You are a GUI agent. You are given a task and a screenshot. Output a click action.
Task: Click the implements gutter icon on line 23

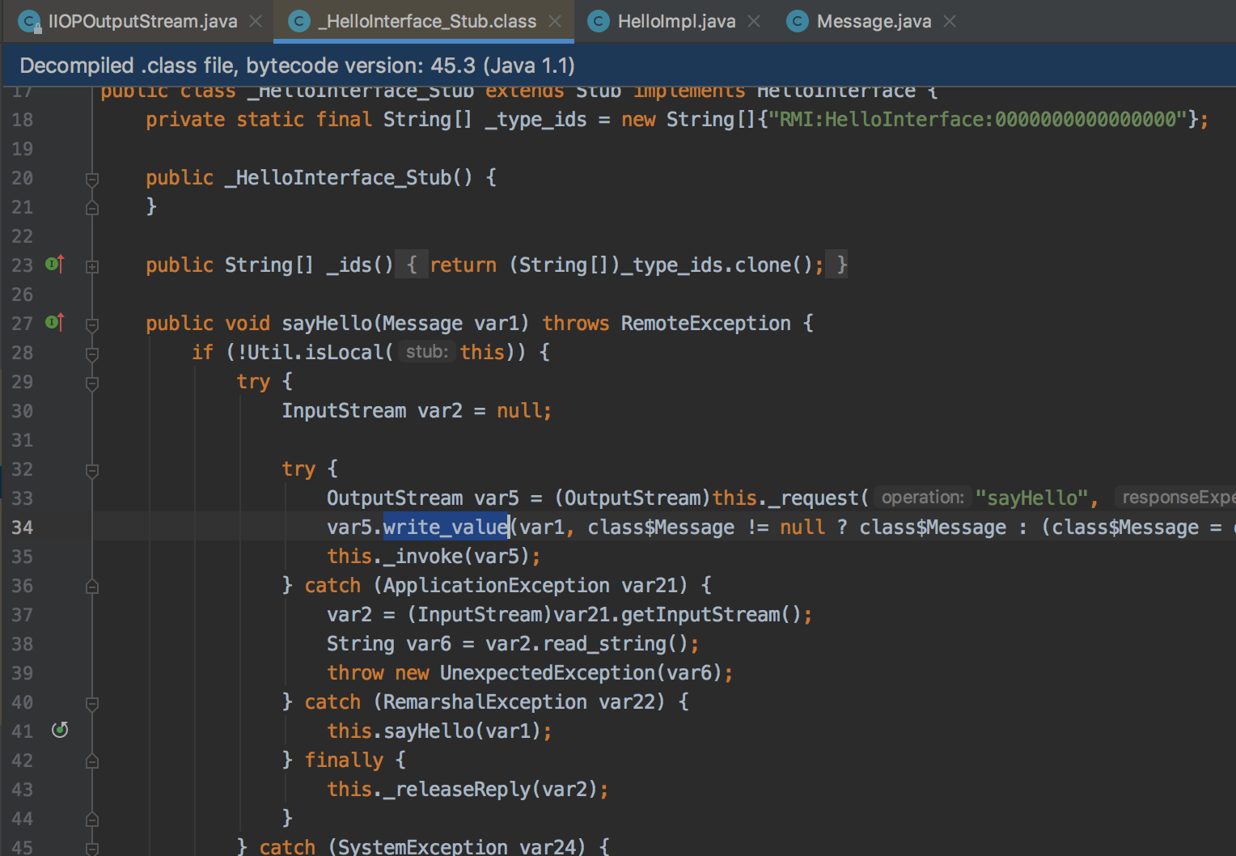55,264
